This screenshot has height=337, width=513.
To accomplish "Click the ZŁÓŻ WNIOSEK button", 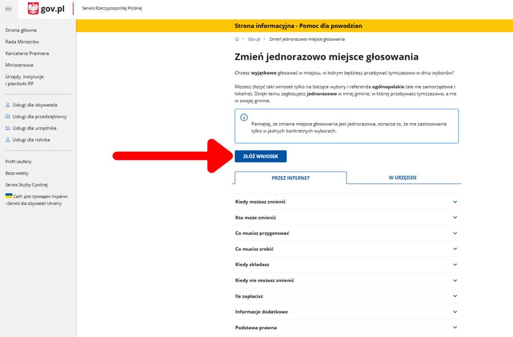I will point(260,156).
